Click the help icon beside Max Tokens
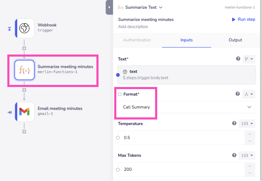Viewport: 262px width, 181px height. coord(234,155)
